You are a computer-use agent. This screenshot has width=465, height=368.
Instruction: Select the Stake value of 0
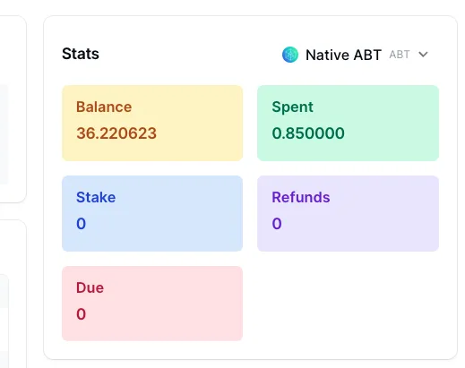tap(81, 224)
